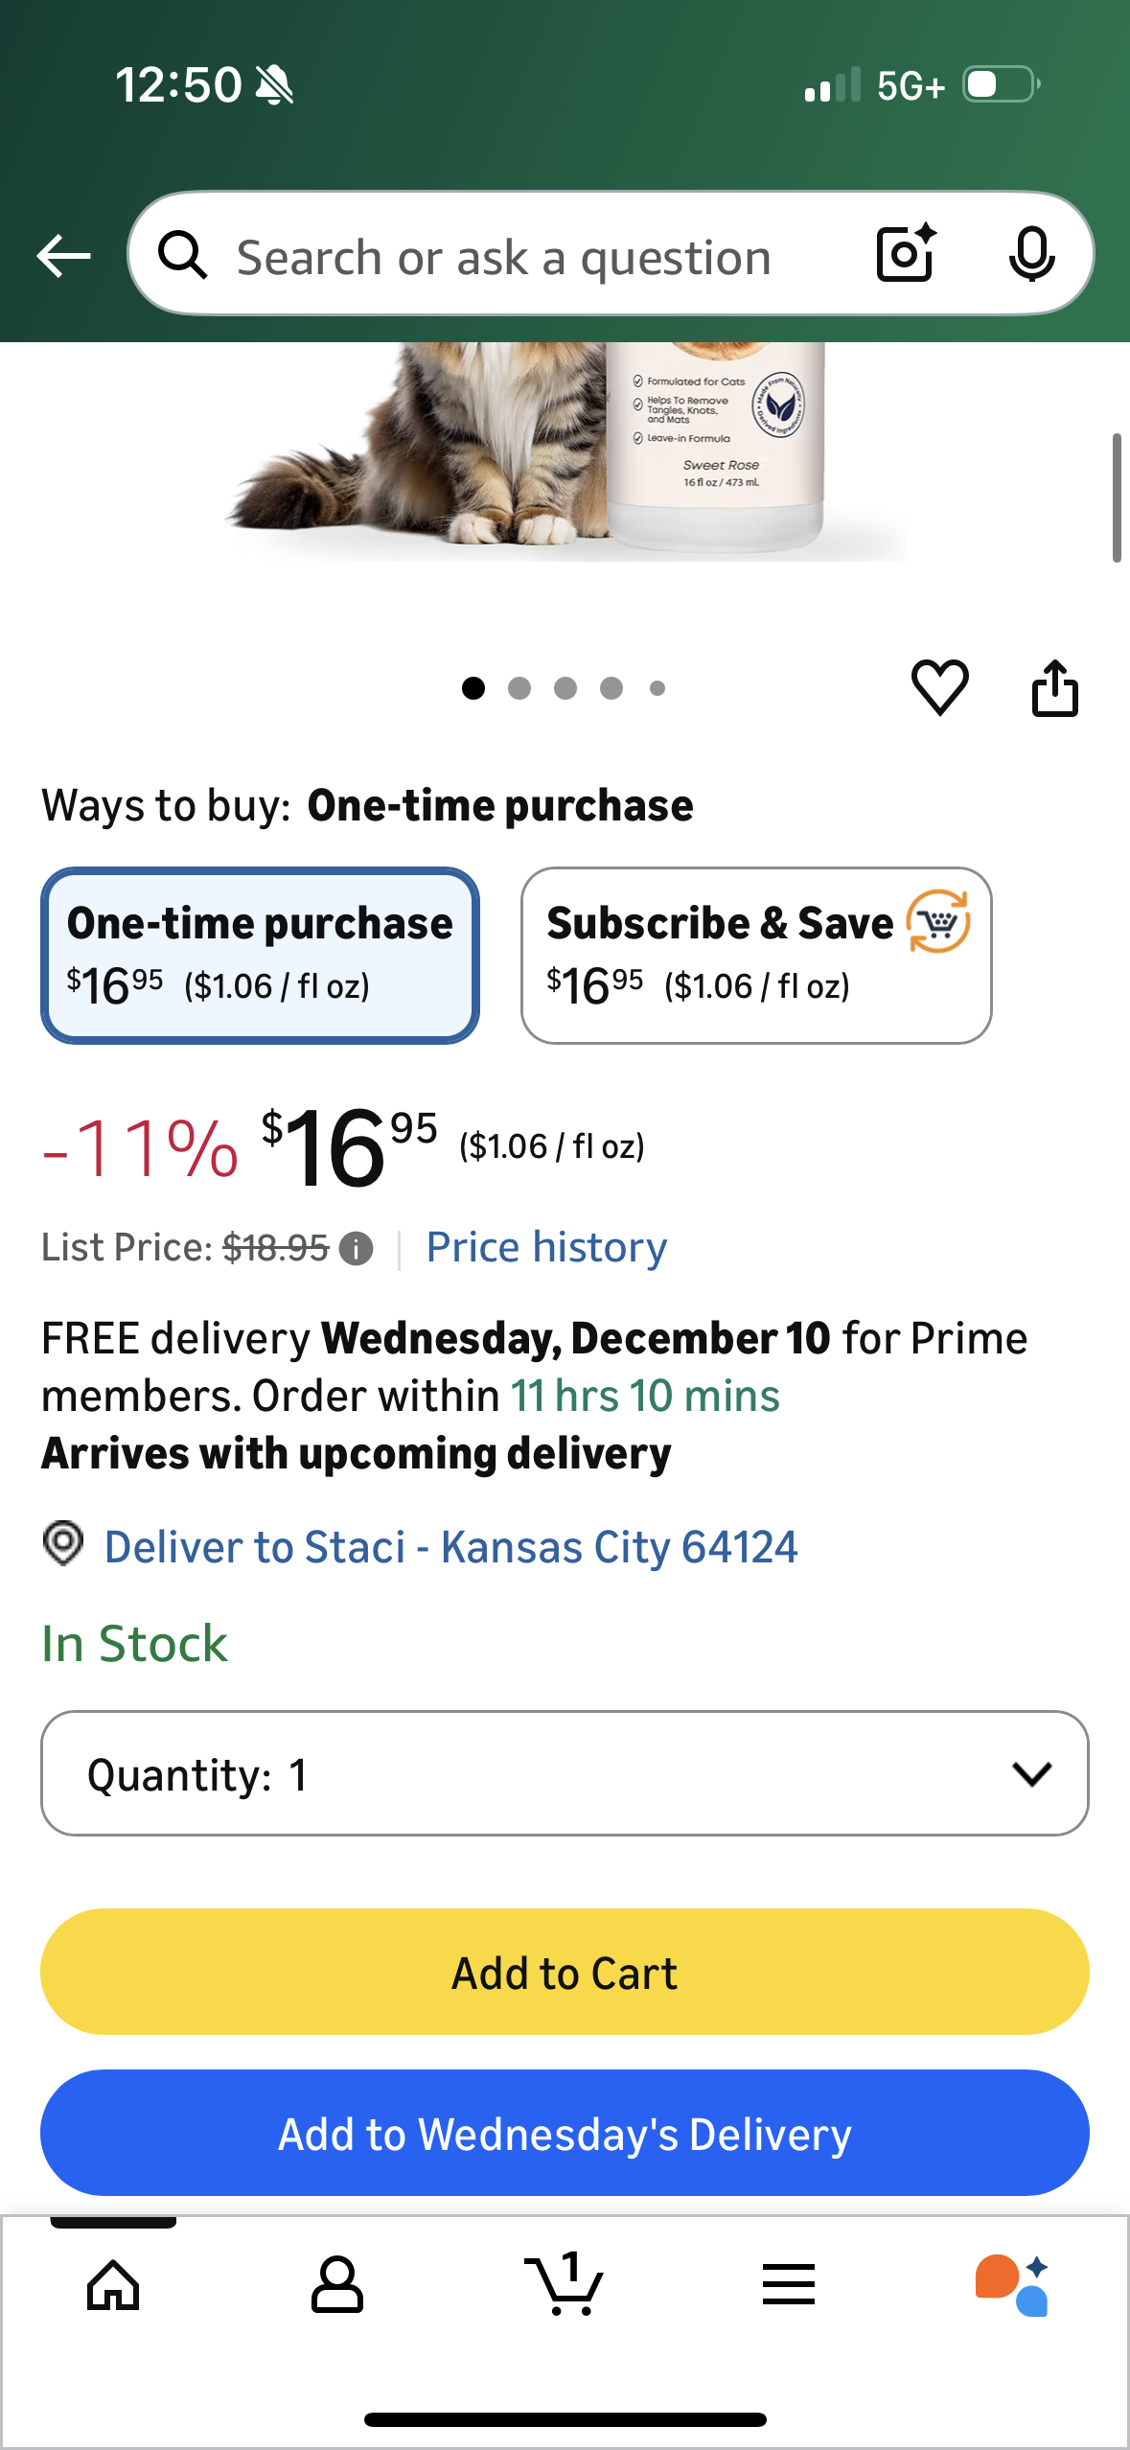
Task: Click the Quantity dropdown chevron arrow
Action: tap(1031, 1773)
